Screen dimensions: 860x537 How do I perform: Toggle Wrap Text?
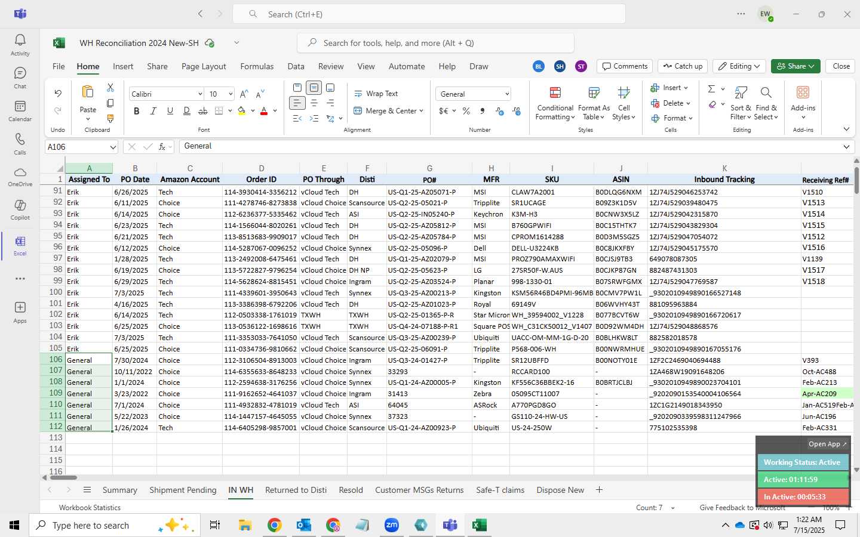[376, 94]
